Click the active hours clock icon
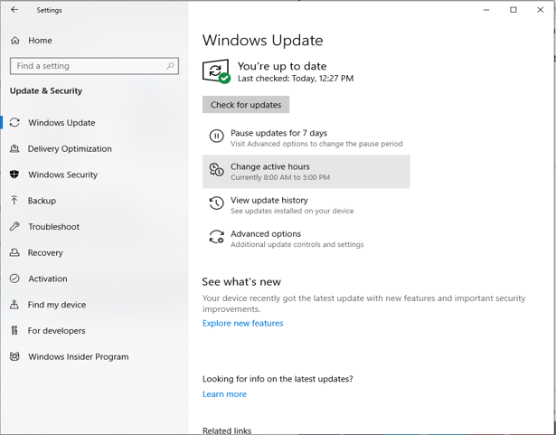Screen dimensions: 556x435 pyautogui.click(x=216, y=169)
